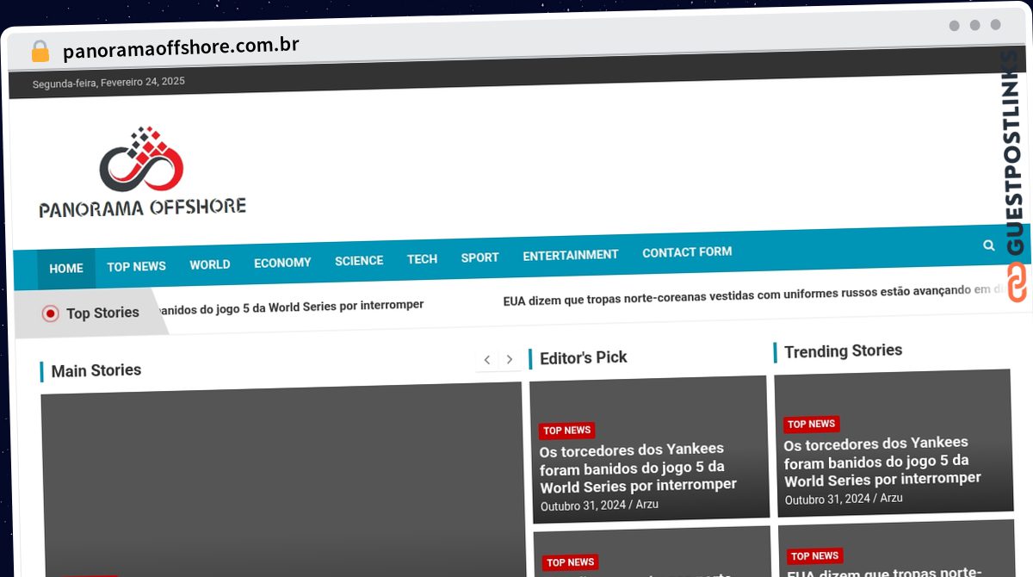The width and height of the screenshot is (1033, 577).
Task: Click TOP NEWS tag on second Trending Stories card
Action: pos(814,556)
